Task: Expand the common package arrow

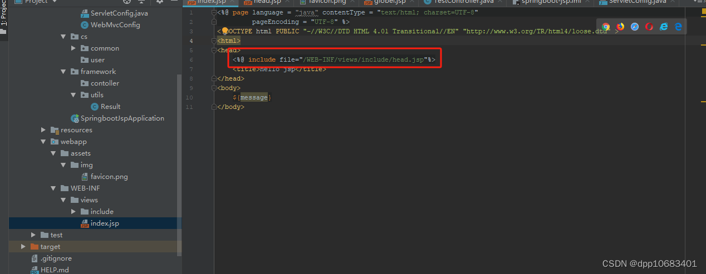Action: click(73, 48)
